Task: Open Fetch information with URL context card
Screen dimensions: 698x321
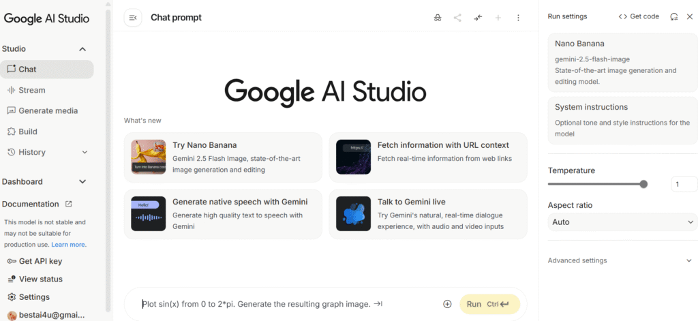Action: point(428,157)
